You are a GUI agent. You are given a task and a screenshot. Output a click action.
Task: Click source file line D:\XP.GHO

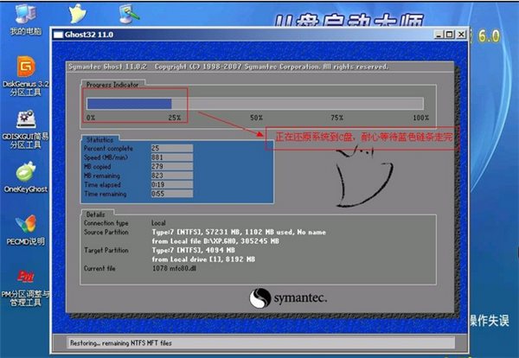coord(215,241)
